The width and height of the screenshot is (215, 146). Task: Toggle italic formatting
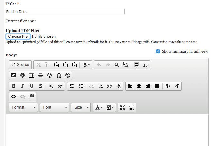tap(23, 86)
